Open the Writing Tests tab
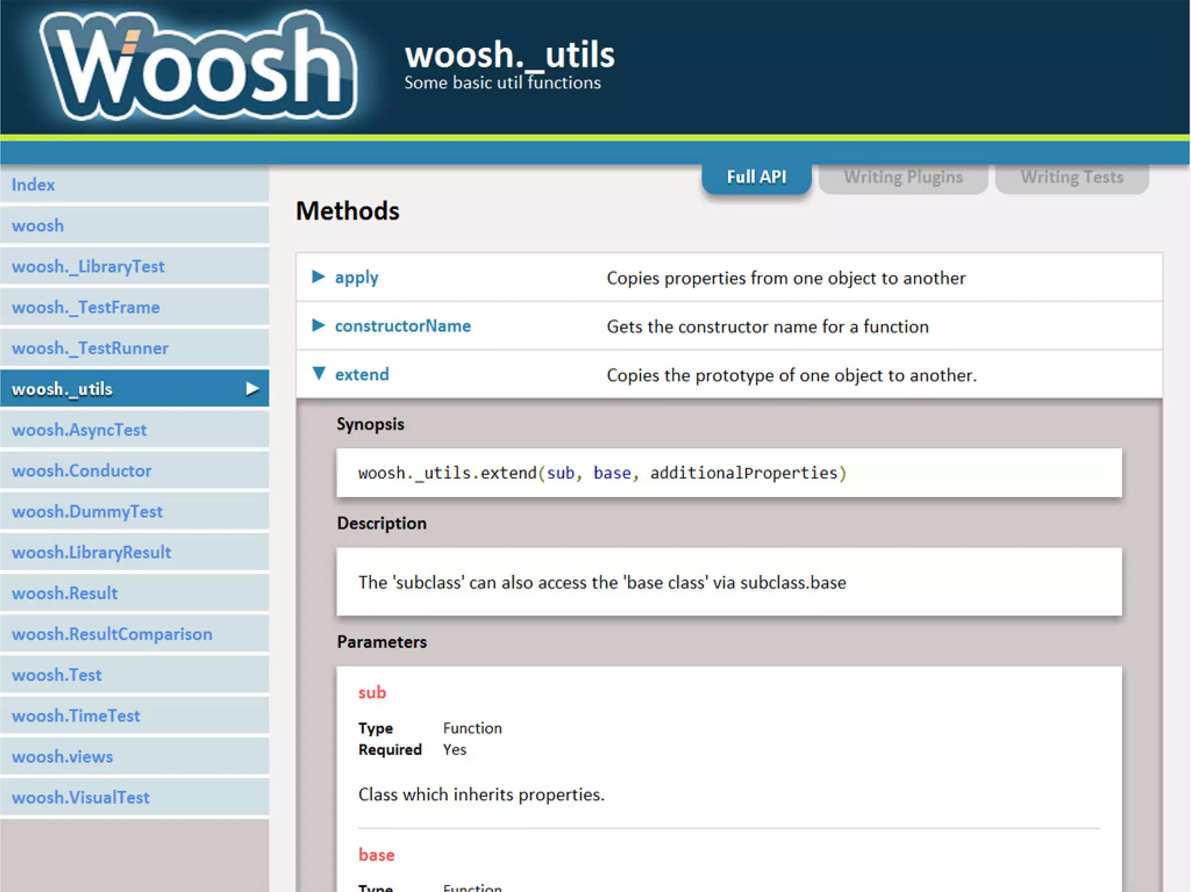The height and width of the screenshot is (892, 1191). click(x=1072, y=178)
